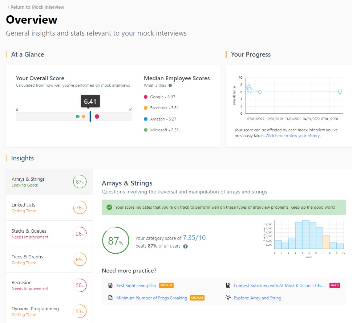Click Microsoft - 5.36 median score text
The height and width of the screenshot is (323, 352).
(164, 130)
